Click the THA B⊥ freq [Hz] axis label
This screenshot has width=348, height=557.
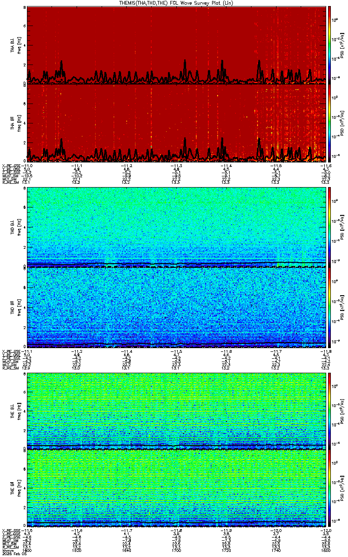(x=19, y=45)
